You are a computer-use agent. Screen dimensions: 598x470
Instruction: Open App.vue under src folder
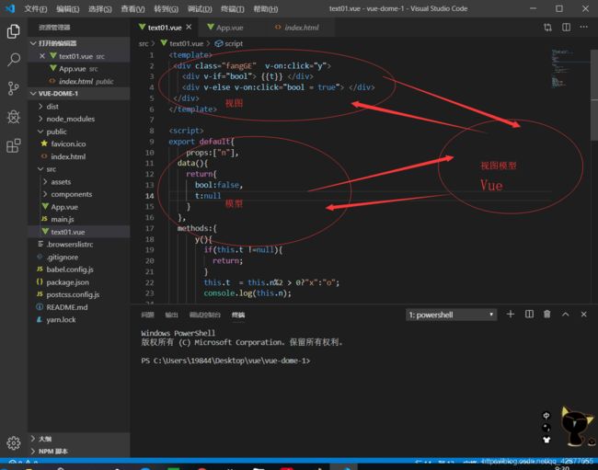point(79,207)
